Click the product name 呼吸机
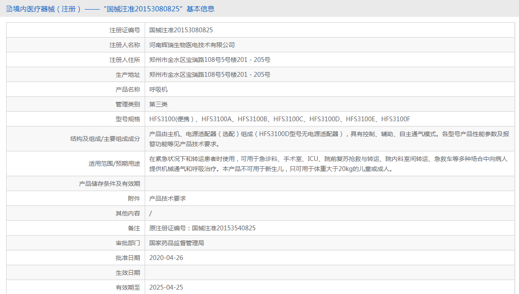This screenshot has height=294, width=519. click(158, 89)
